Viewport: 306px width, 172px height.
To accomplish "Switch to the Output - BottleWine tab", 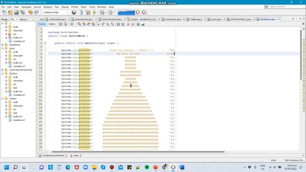I will coord(143,19).
